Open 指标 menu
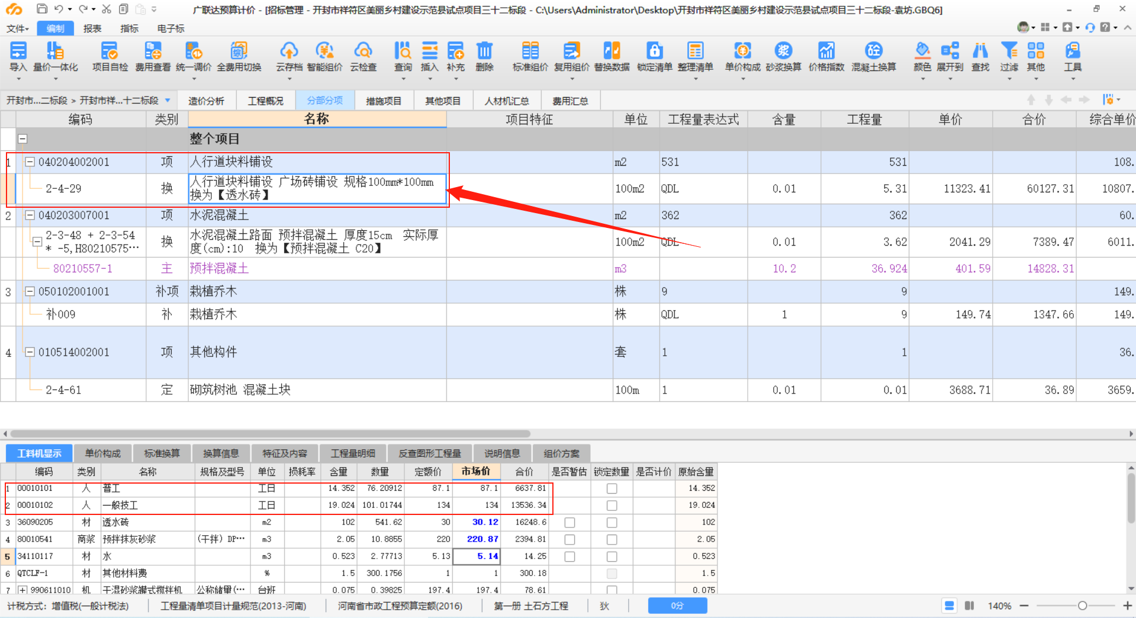Screen dimensions: 1136x618 [129, 28]
